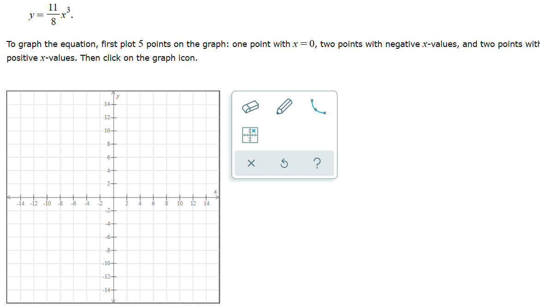Click the tick labeled -14 on x-axis
This screenshot has height=308, width=540.
[x=19, y=203]
